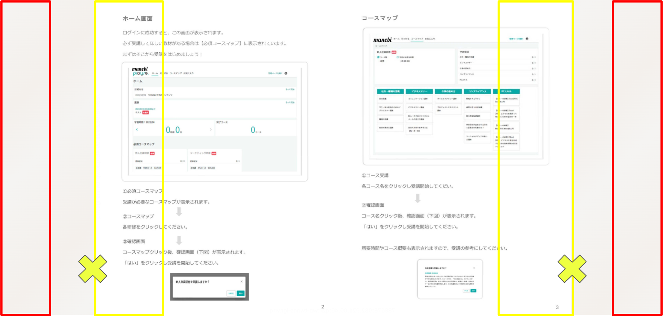Click the コンプライアンス category header
Screen dimensions: 663x316
point(477,91)
